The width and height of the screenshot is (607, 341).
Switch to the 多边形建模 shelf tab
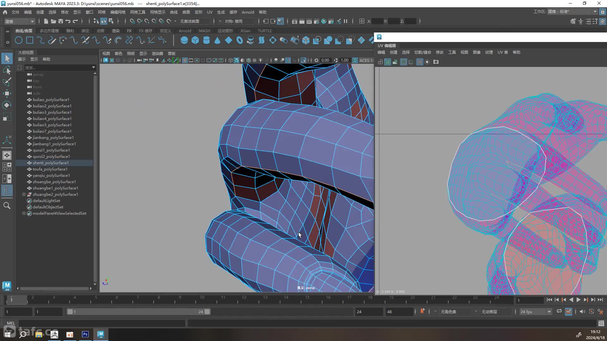tap(49, 31)
